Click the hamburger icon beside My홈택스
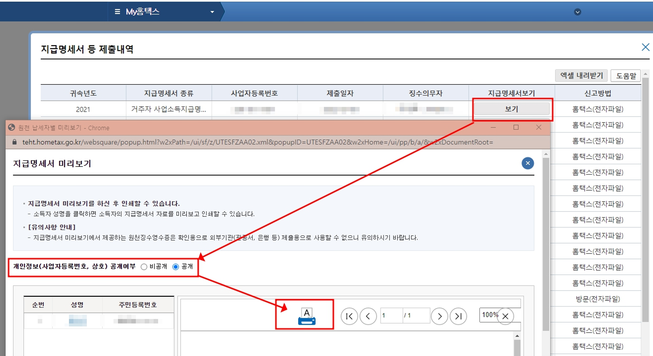Viewport: 653px width, 356px height. (118, 12)
